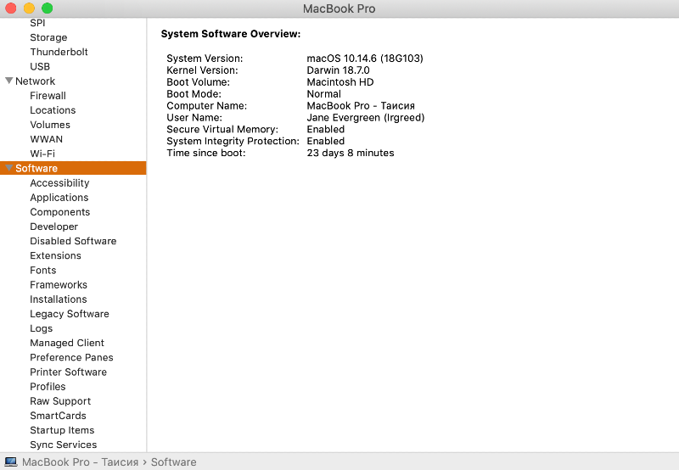This screenshot has height=470, width=679.
Task: Click the 'System Integrity Protection:' label
Action: 233,141
